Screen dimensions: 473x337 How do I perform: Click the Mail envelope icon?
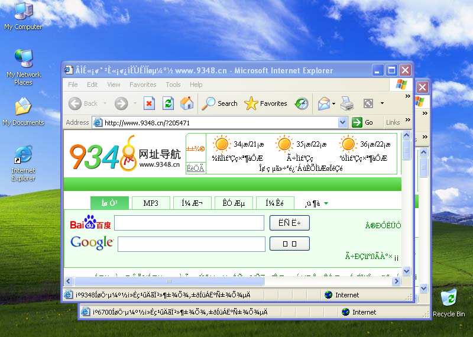[323, 103]
